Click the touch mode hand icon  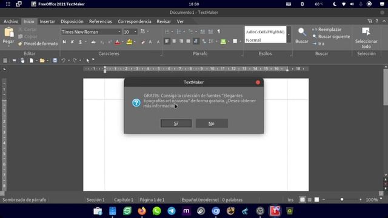coord(22,61)
